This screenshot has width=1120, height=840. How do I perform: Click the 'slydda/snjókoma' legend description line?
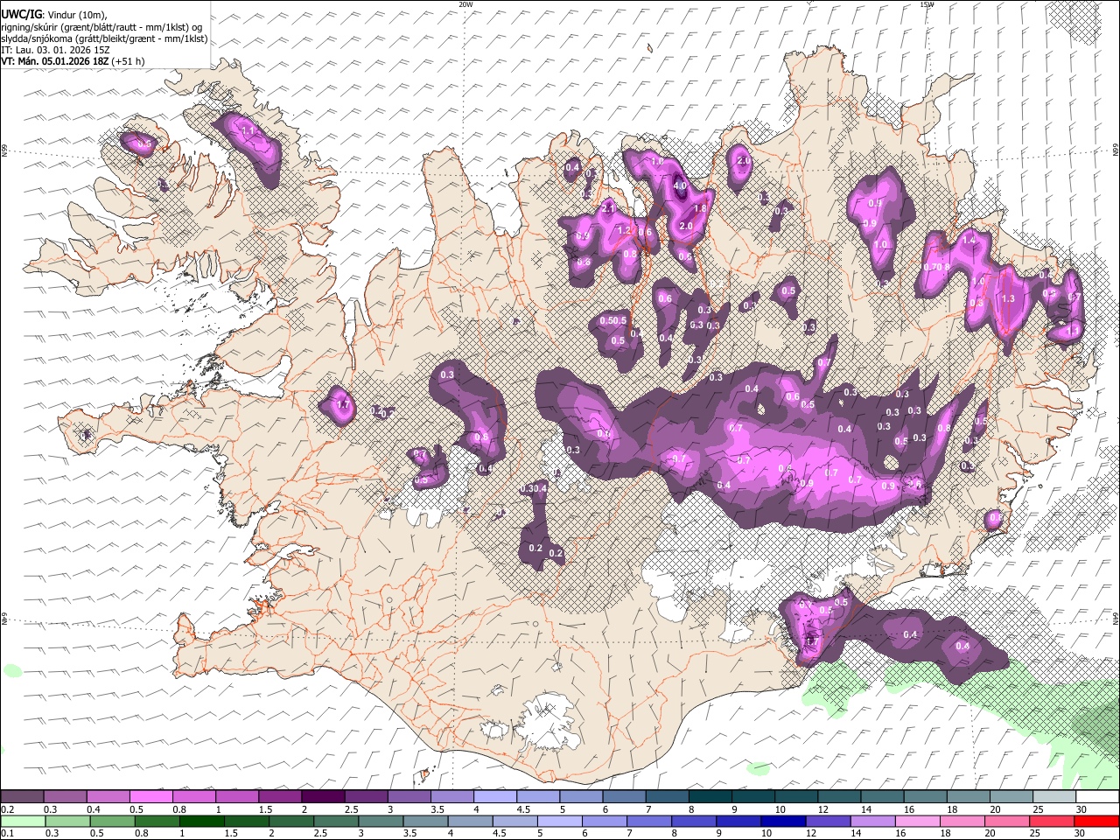coord(104,38)
